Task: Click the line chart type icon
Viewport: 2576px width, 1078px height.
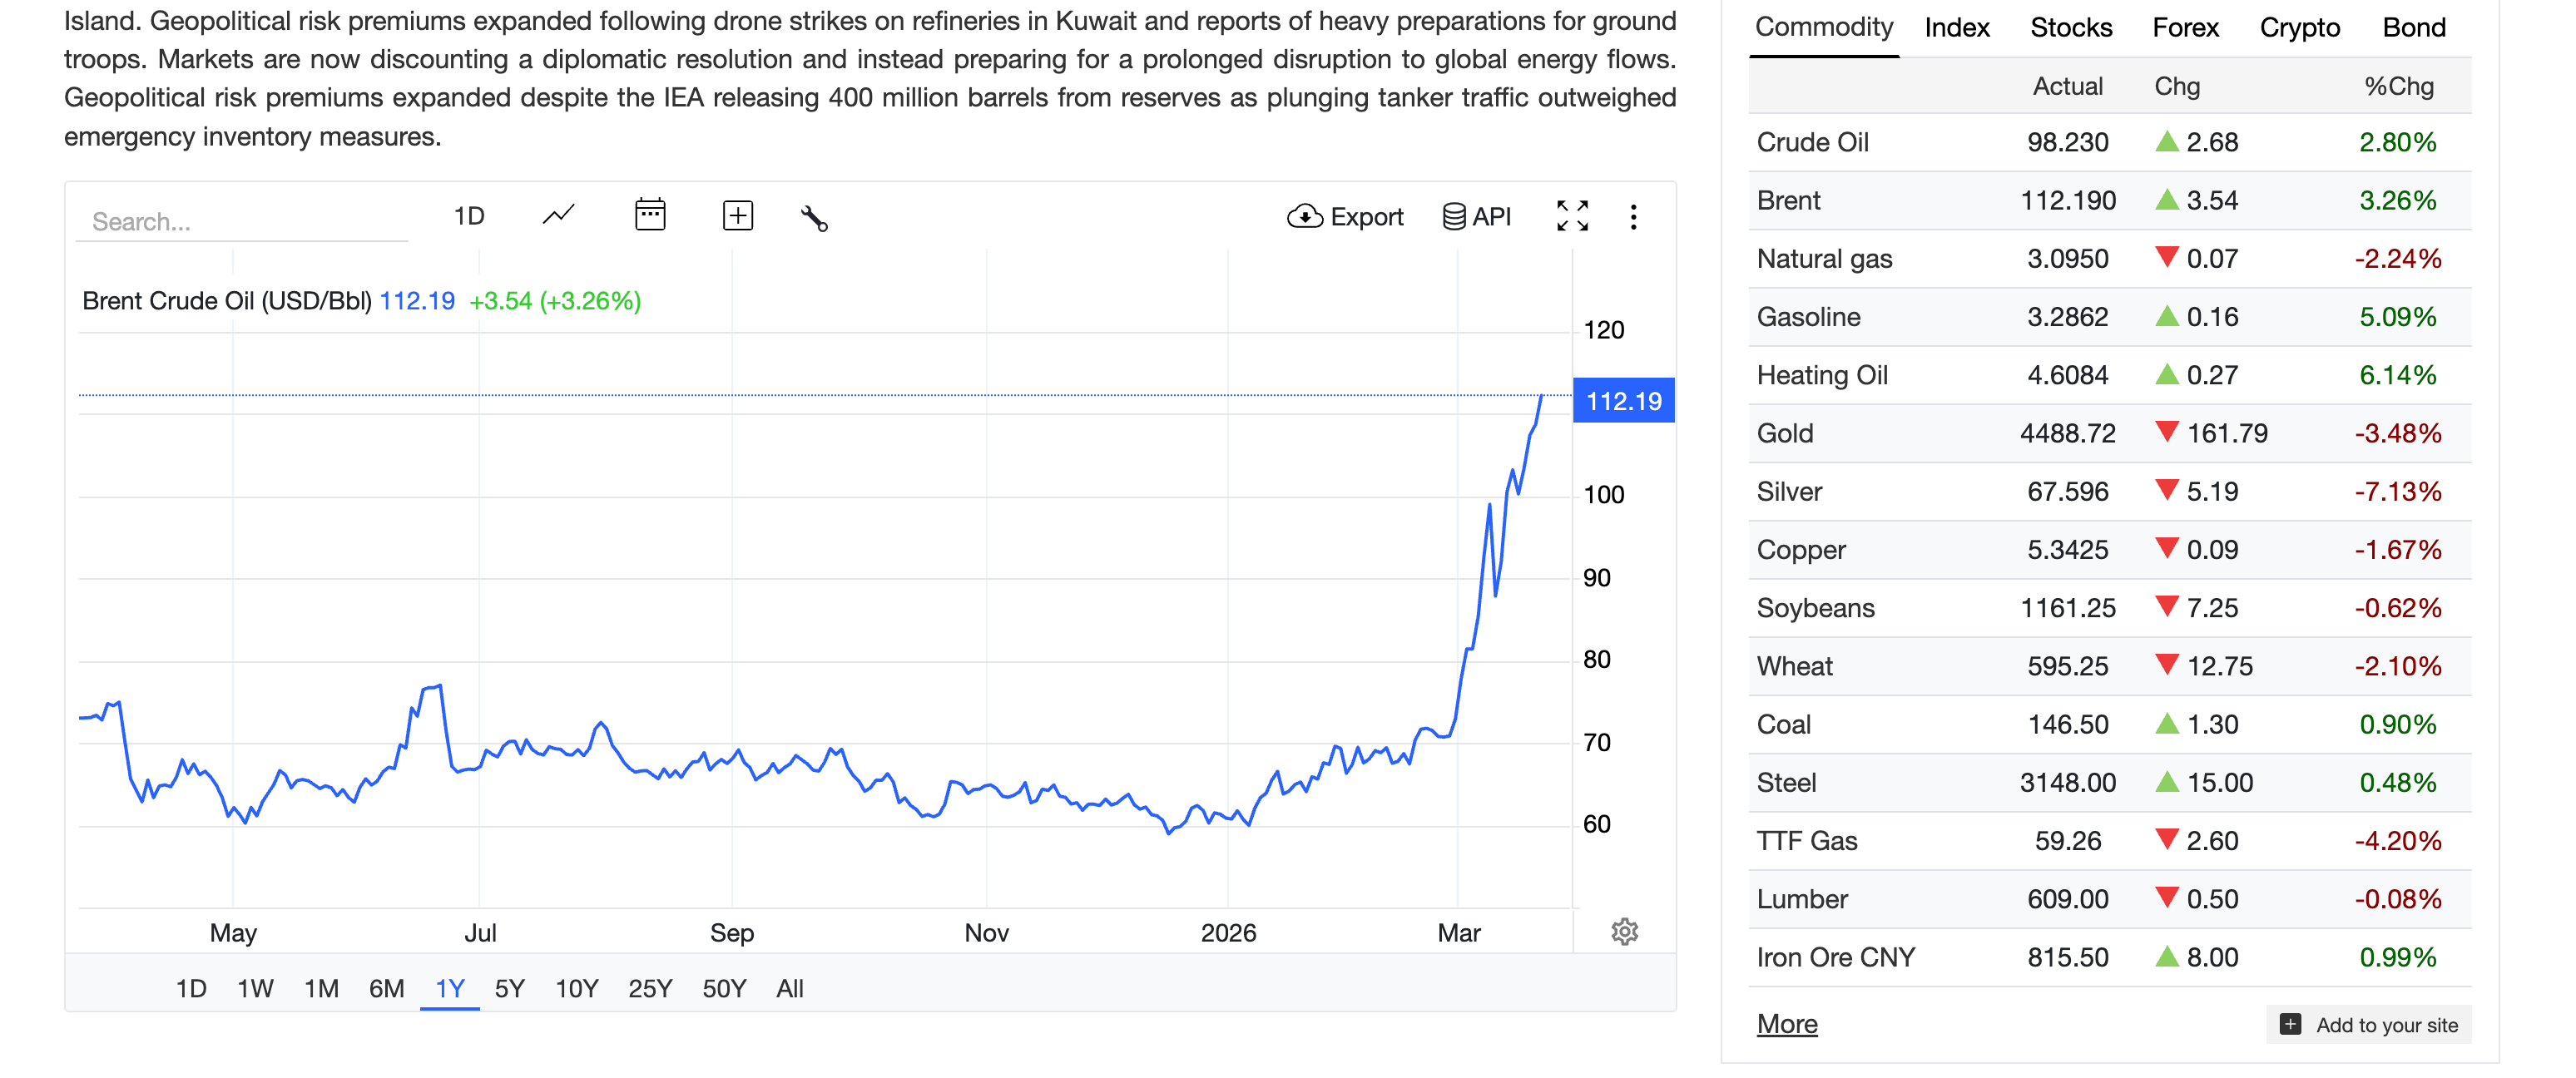Action: pyautogui.click(x=558, y=215)
